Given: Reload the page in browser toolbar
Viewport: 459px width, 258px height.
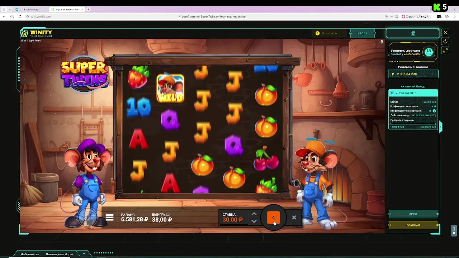Looking at the screenshot, I should 20,16.
